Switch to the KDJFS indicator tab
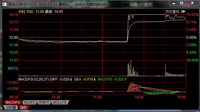Screen dimensions: 200x112 [29, 102]
